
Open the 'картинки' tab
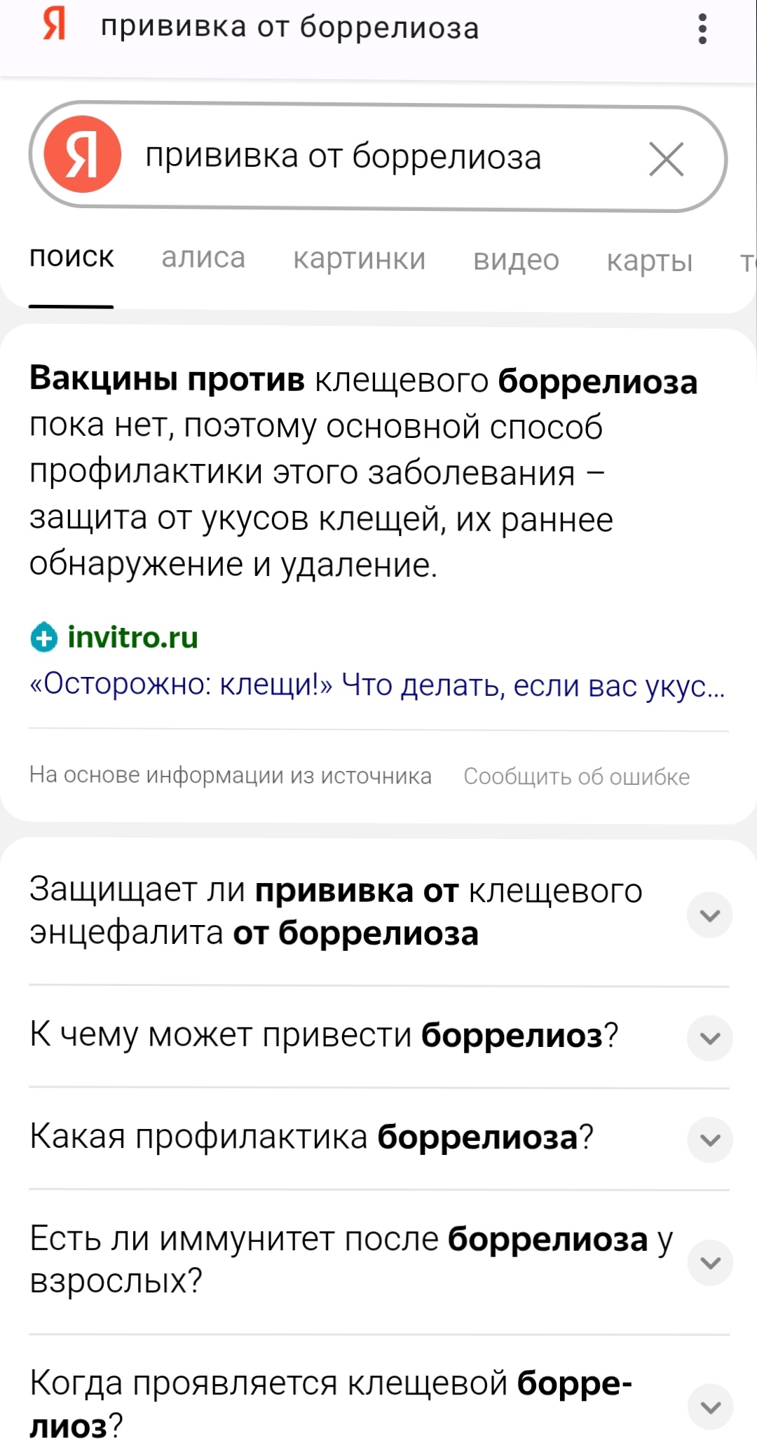(x=359, y=259)
